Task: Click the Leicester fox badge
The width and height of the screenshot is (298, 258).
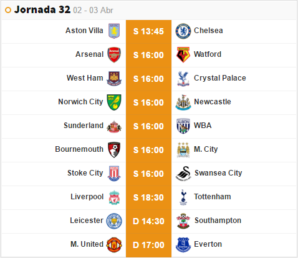Action: (114, 221)
